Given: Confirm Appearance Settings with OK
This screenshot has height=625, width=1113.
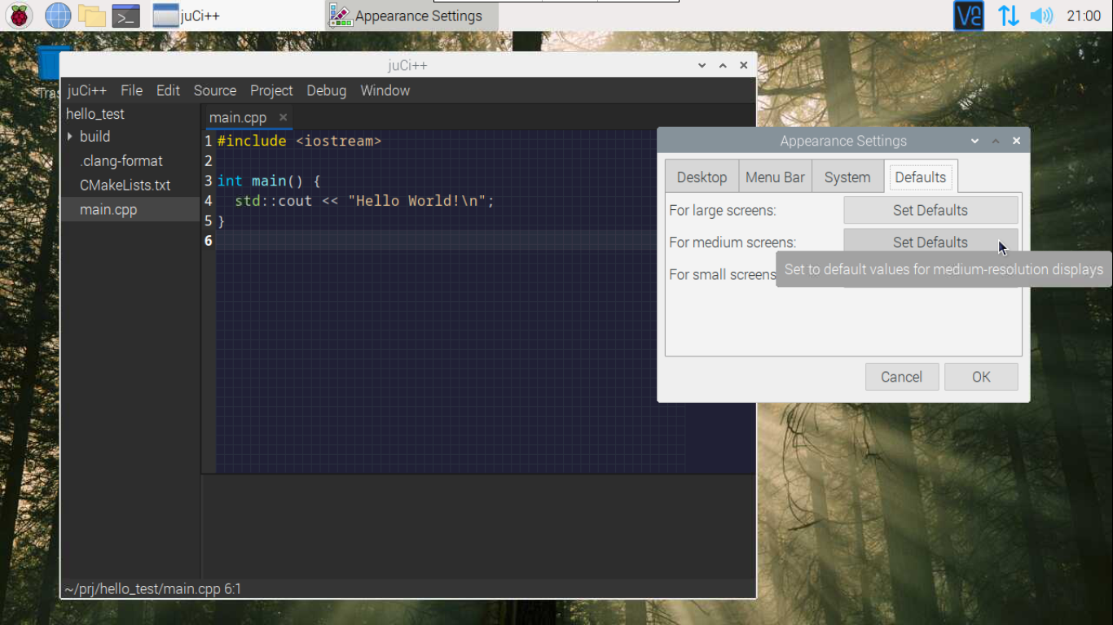Looking at the screenshot, I should coord(981,377).
